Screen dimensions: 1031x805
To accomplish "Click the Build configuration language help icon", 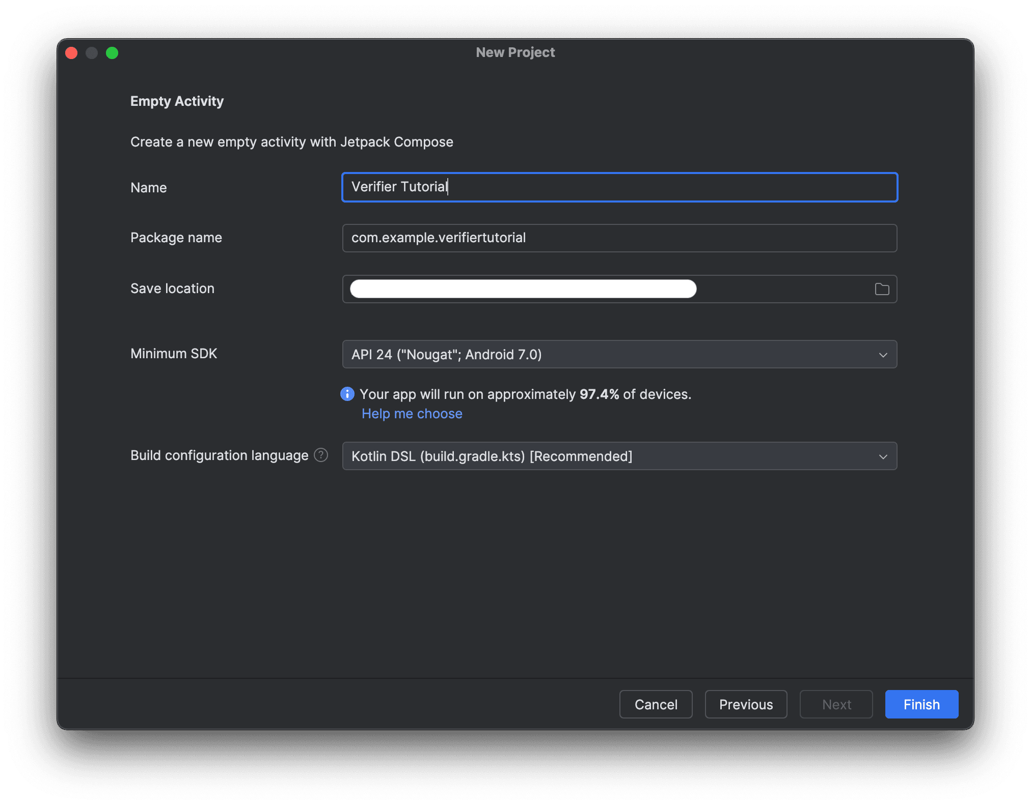I will click(x=321, y=455).
